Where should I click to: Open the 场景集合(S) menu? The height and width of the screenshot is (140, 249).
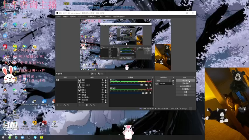[92, 16]
